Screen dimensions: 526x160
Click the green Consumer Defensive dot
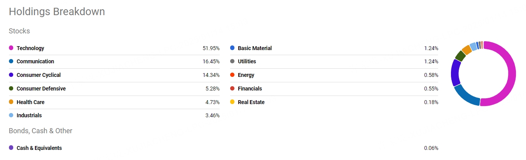[x=11, y=89]
